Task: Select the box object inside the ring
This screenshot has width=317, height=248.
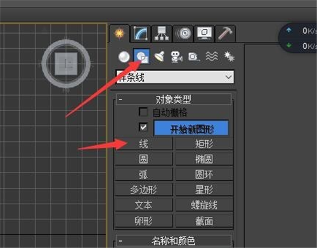Action: pyautogui.click(x=66, y=63)
